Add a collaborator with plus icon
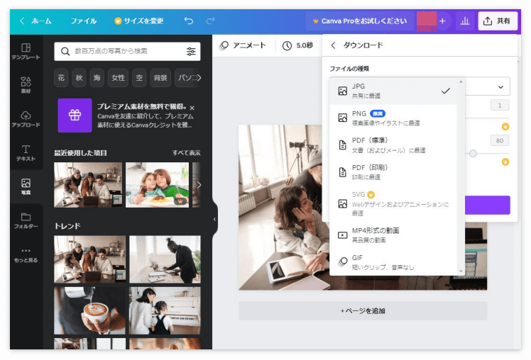Image resolution: width=531 pixels, height=360 pixels. coord(442,21)
